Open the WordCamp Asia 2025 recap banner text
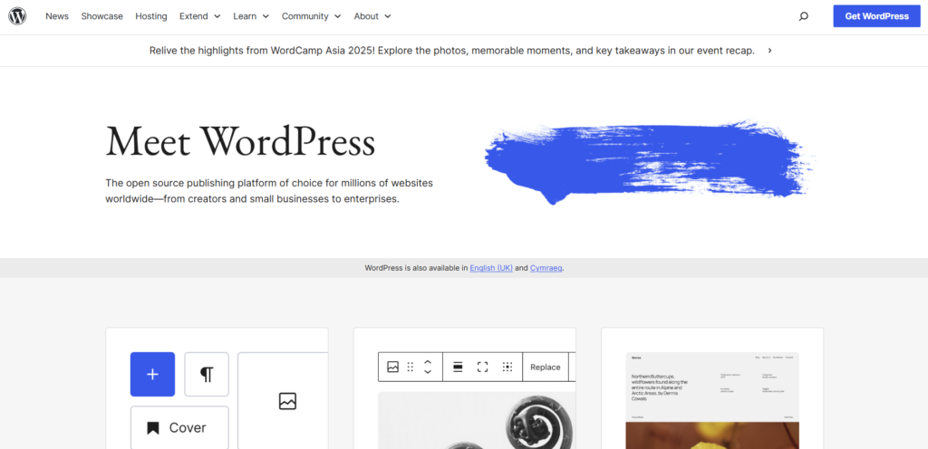This screenshot has width=928, height=449. 452,51
